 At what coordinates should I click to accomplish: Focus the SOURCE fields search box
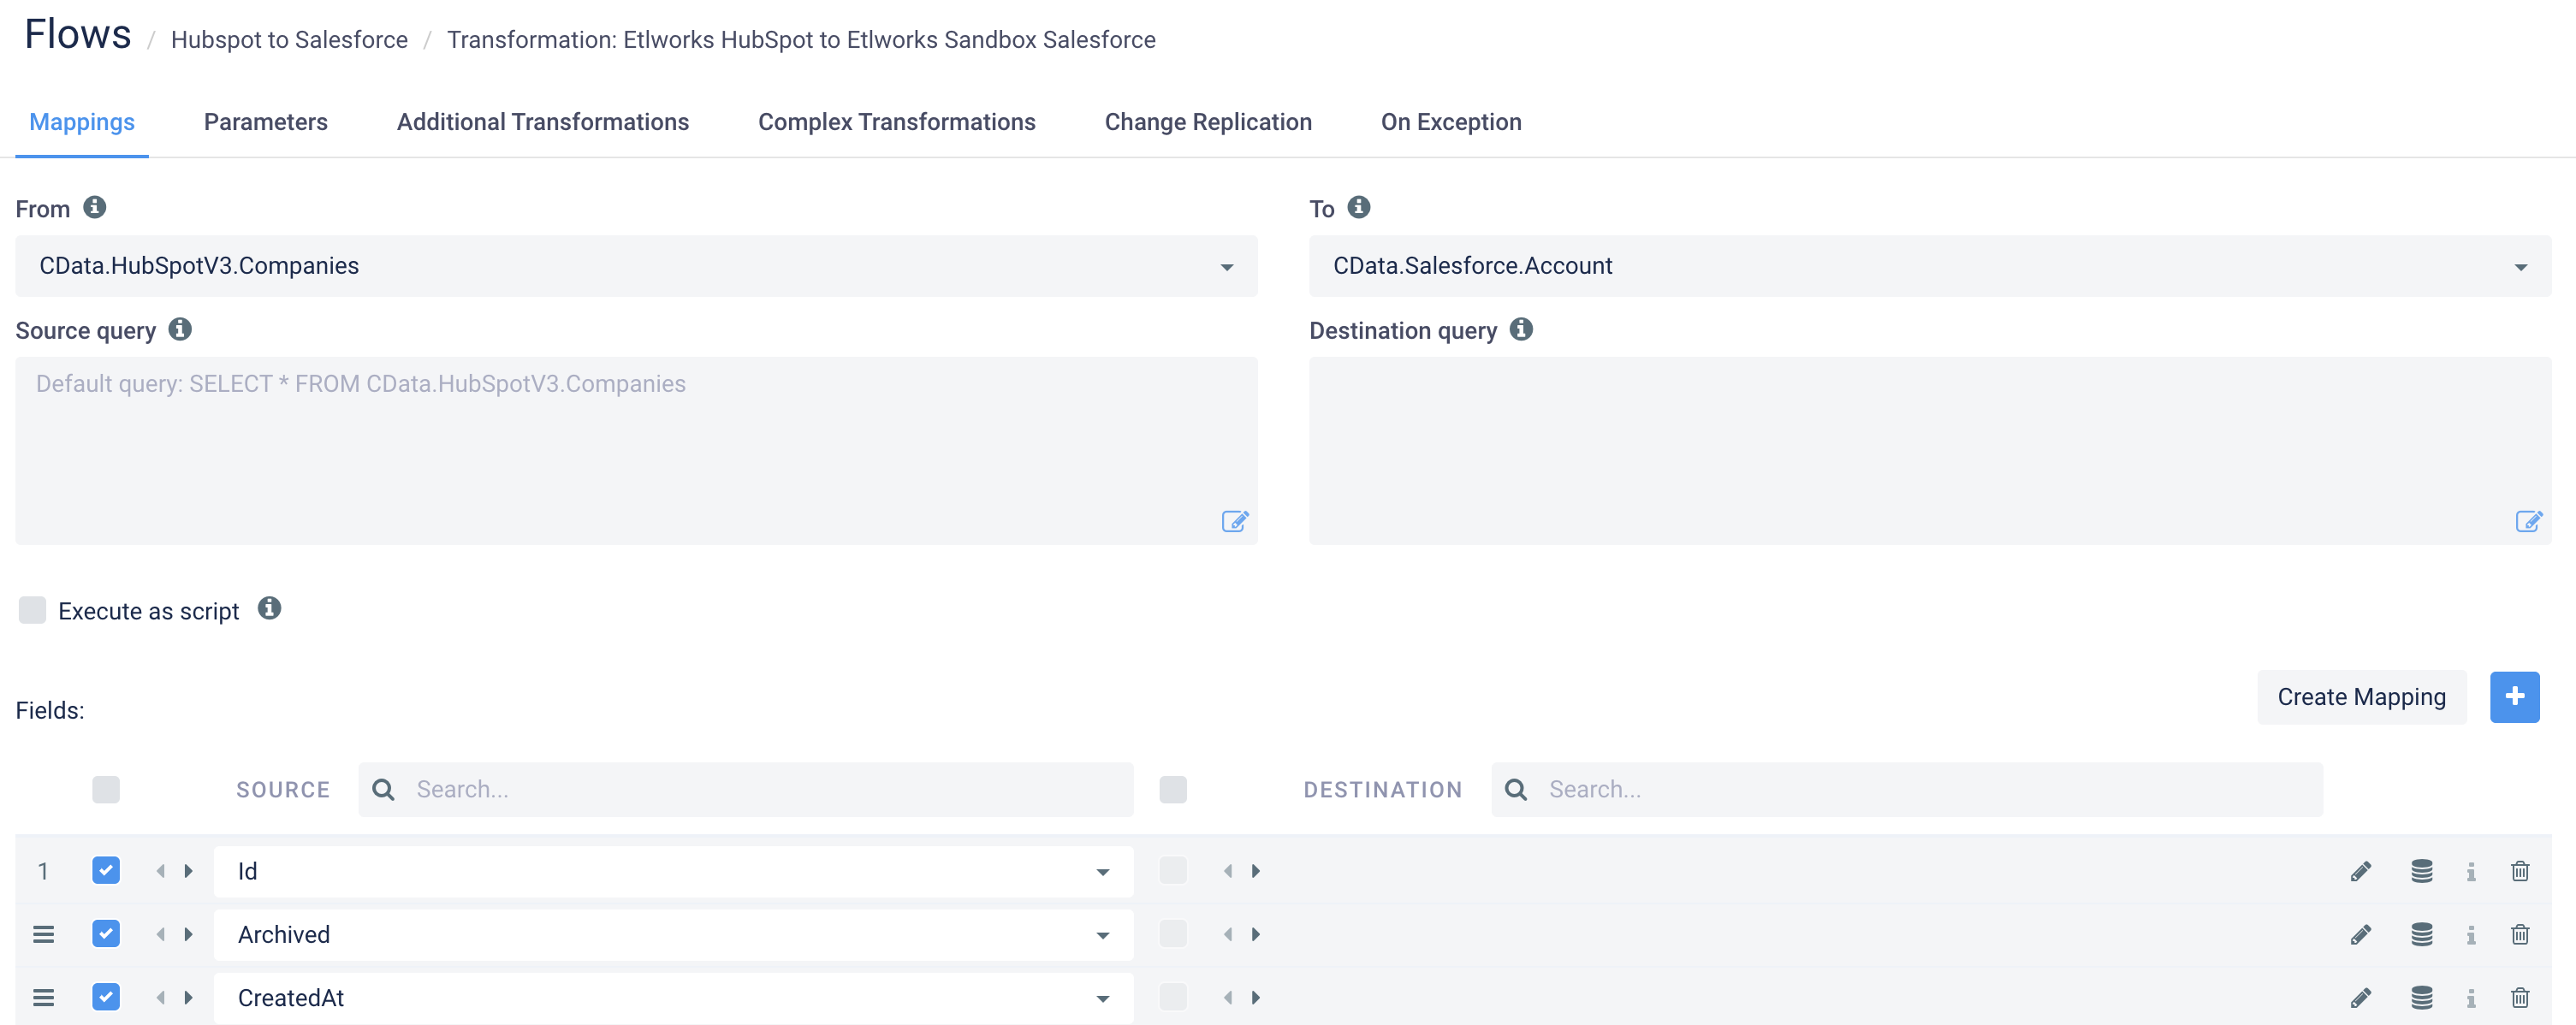pos(746,790)
